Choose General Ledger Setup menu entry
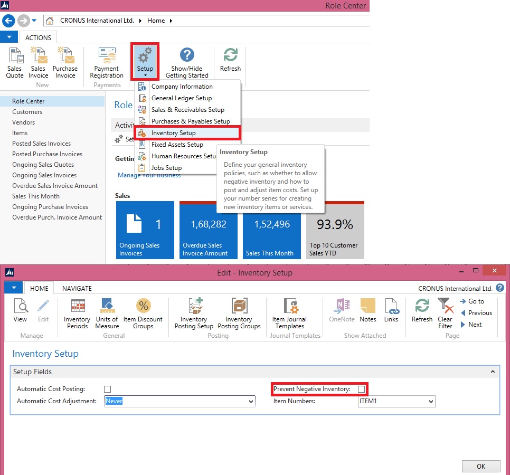Screen dimensions: 510x475 (181, 98)
